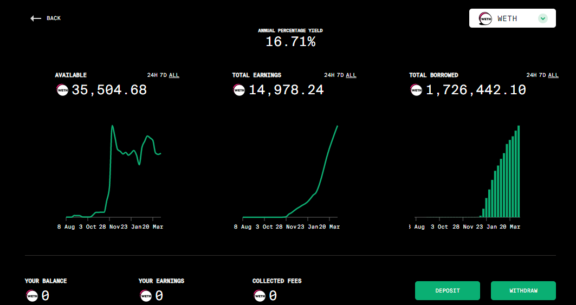Screen dimensions: 576x305
Task: Click the peak of the Available line chart
Action: [112, 126]
